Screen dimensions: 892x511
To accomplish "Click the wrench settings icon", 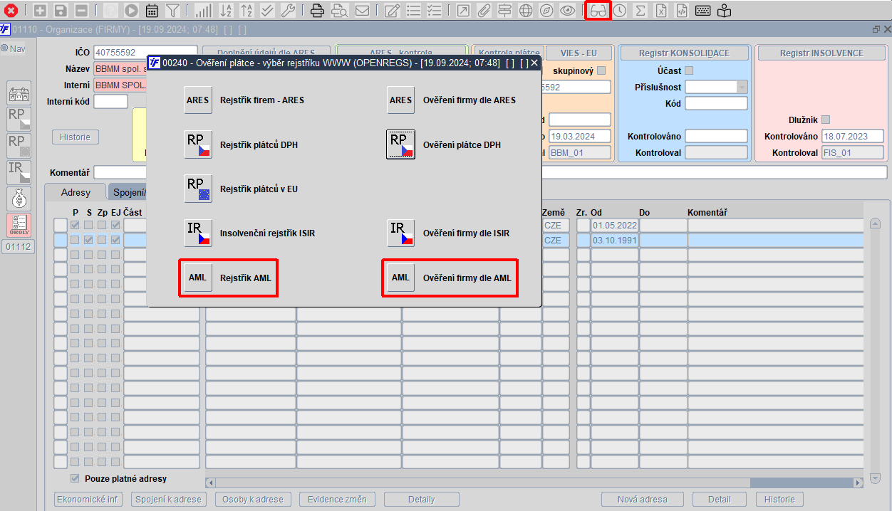I will 288,11.
